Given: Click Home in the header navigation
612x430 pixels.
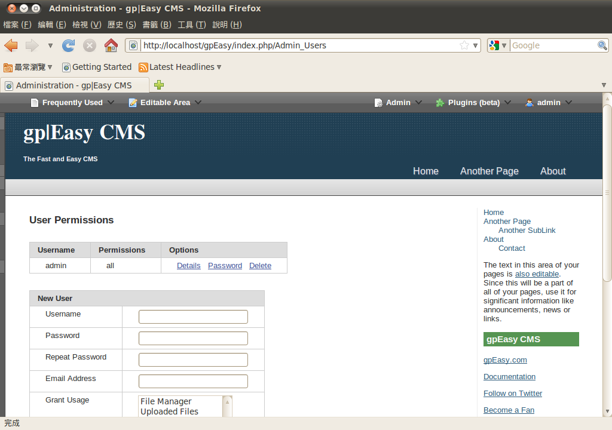Looking at the screenshot, I should [426, 171].
